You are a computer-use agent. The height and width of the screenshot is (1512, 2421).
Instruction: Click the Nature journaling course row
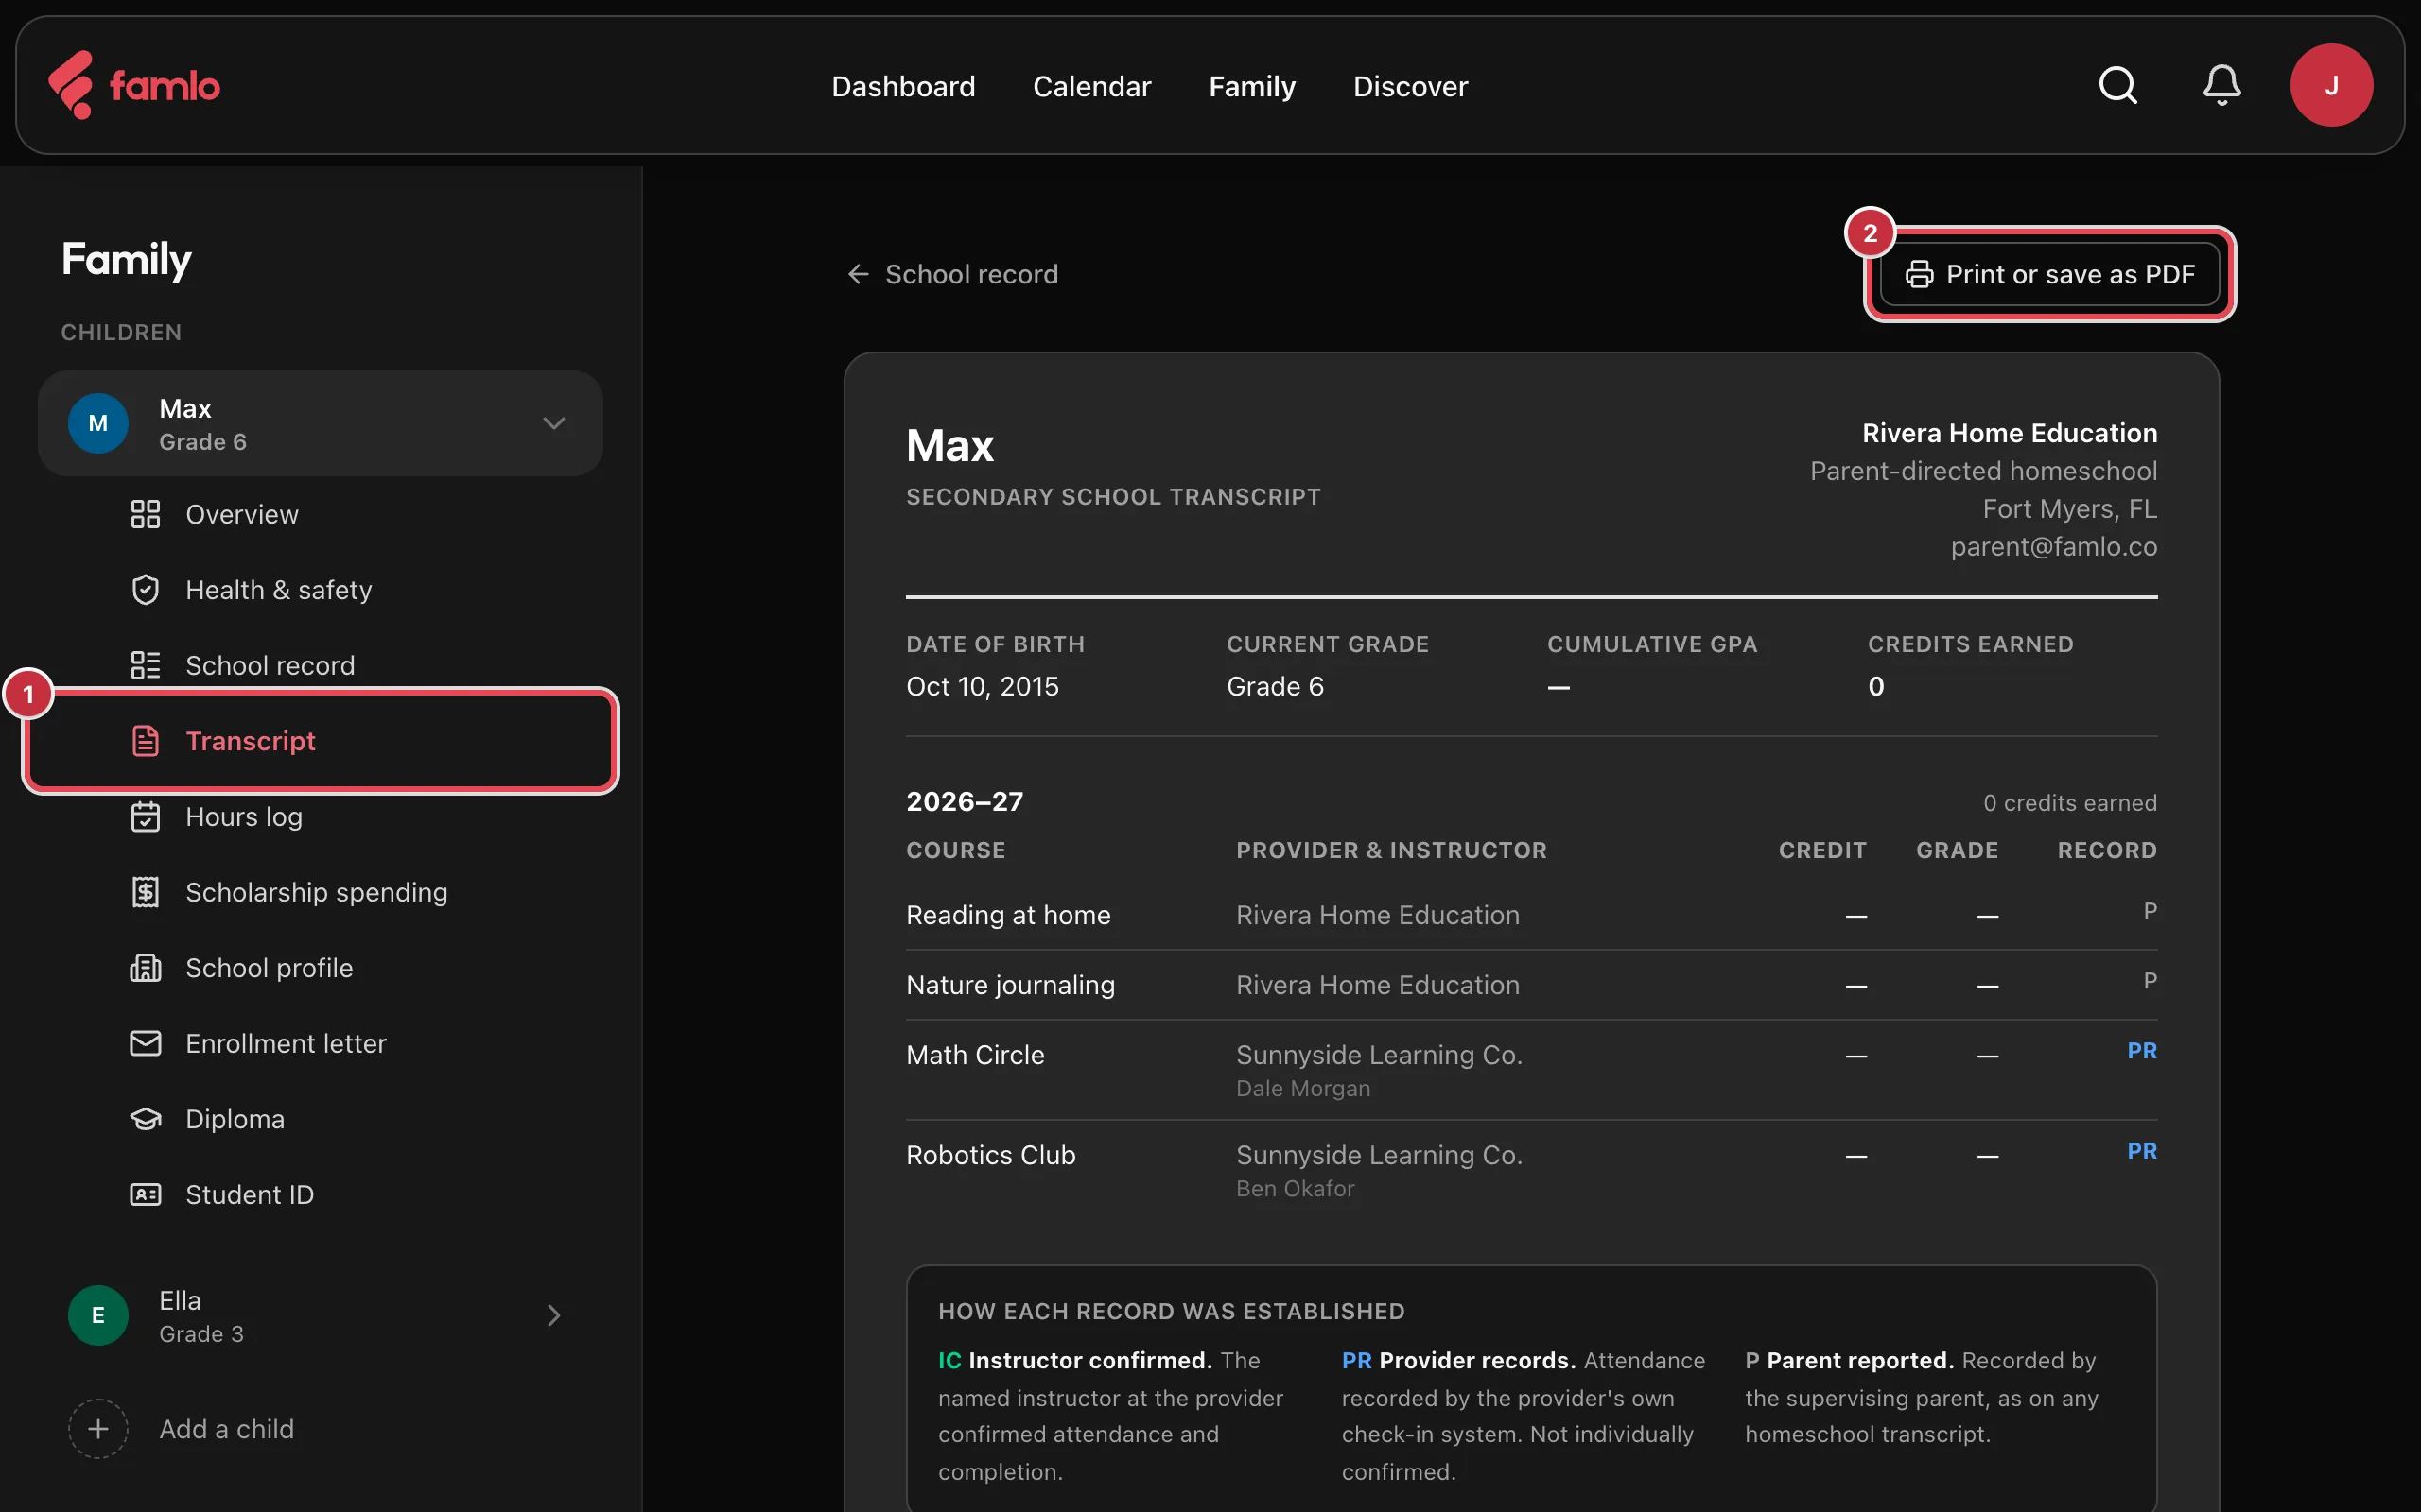(1531, 985)
